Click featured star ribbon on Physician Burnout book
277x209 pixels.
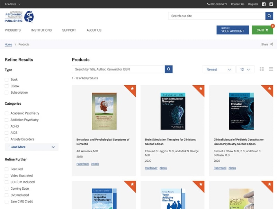point(269,185)
